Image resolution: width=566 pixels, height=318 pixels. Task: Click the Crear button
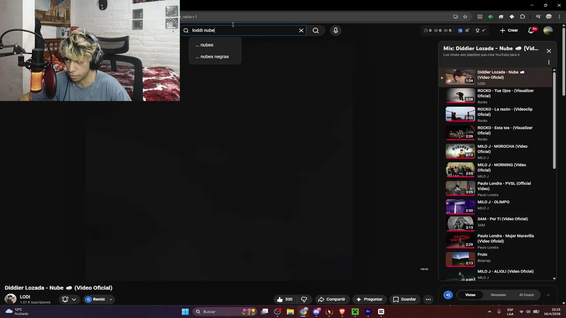pyautogui.click(x=509, y=30)
